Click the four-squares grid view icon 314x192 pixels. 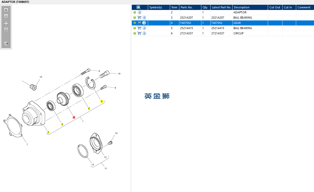coord(6,24)
